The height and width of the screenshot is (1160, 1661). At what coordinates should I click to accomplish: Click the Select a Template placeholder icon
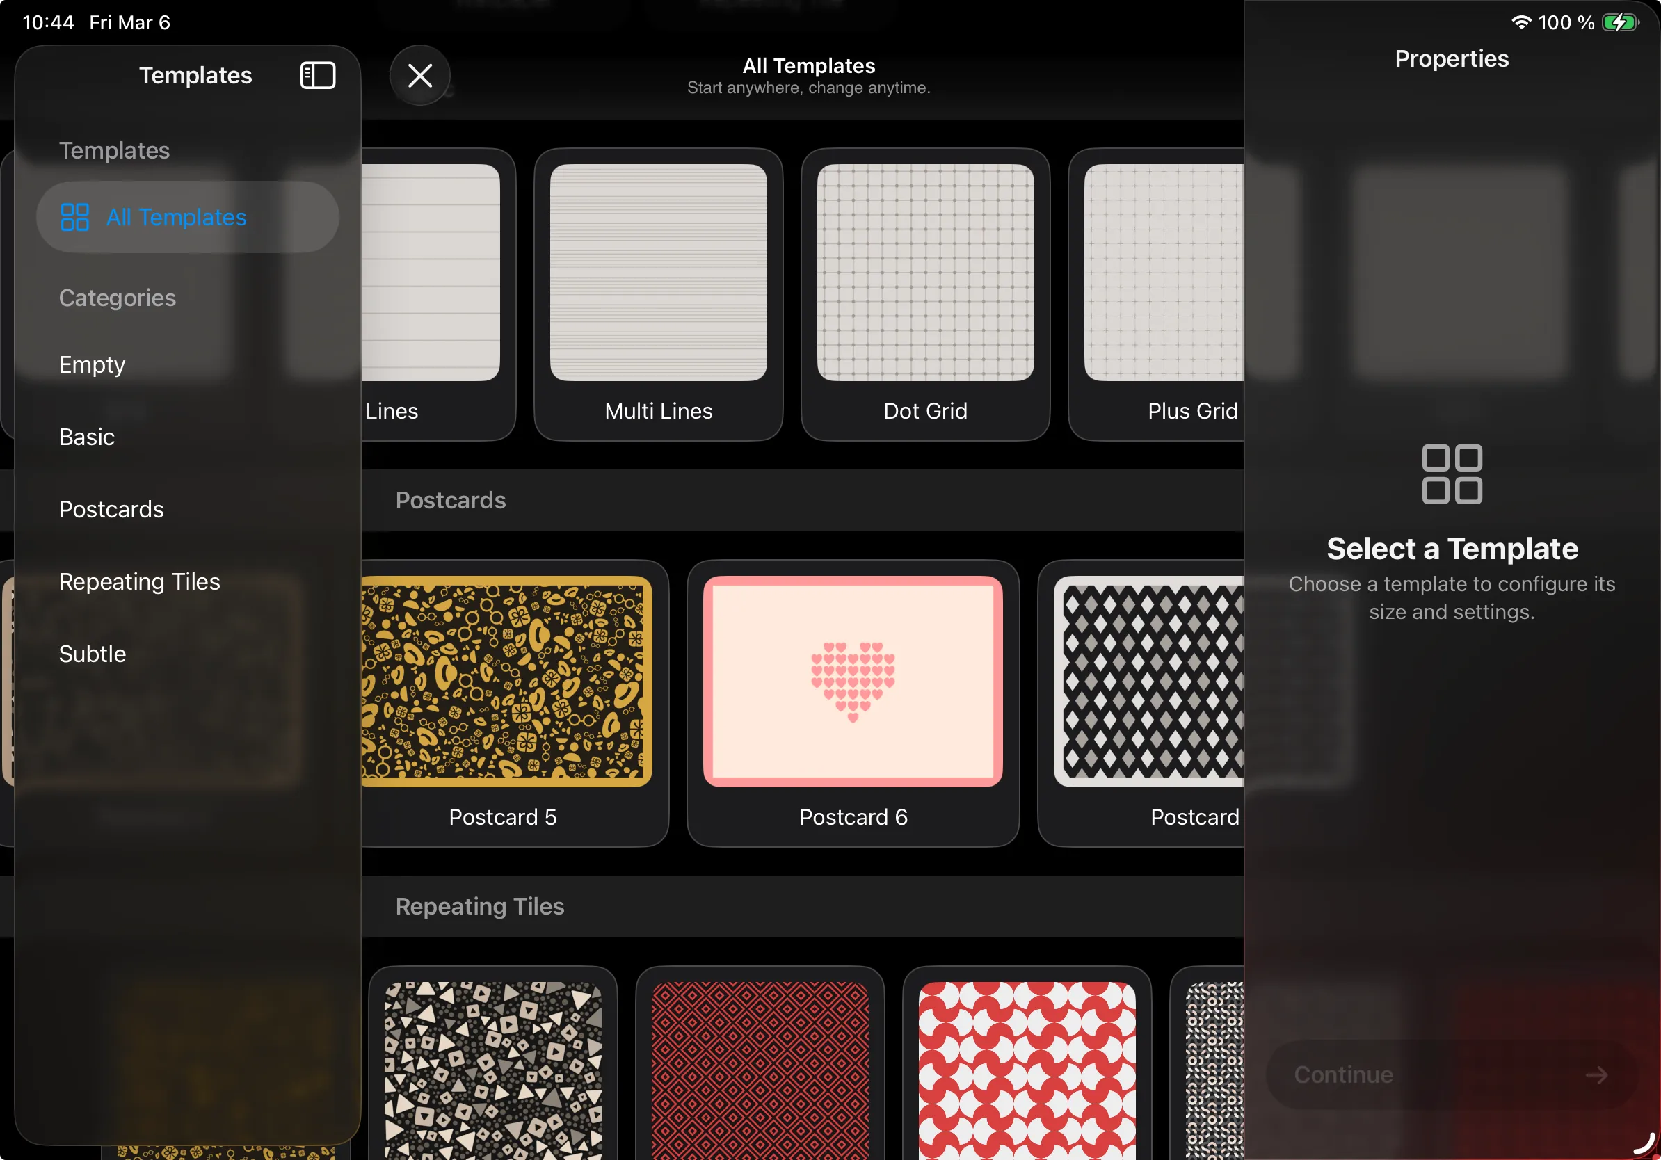click(x=1451, y=474)
